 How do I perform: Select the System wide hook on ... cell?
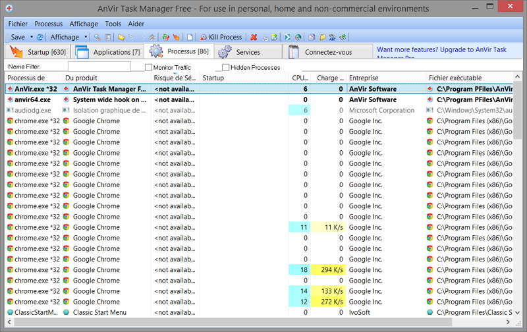tap(109, 100)
